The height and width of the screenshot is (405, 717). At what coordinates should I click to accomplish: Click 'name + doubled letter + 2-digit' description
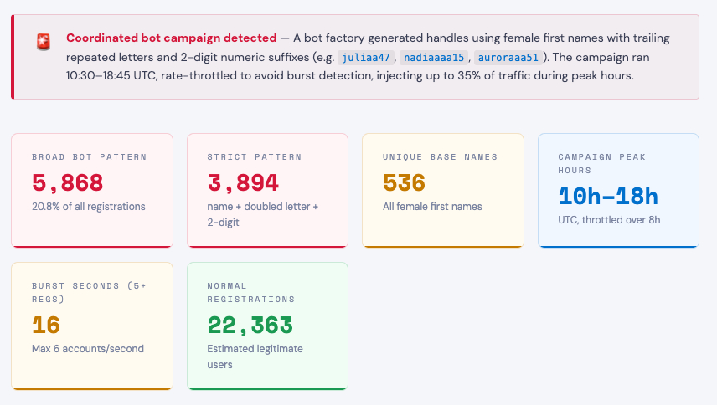(x=262, y=214)
